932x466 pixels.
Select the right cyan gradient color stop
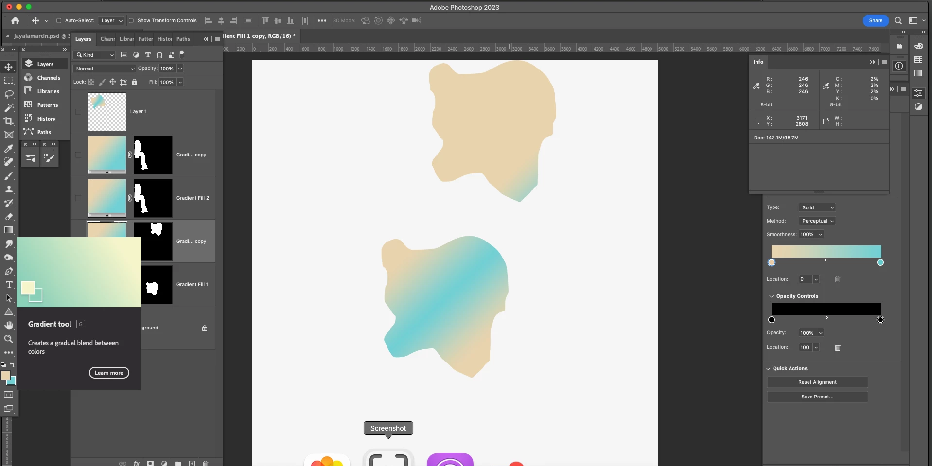[x=880, y=263]
